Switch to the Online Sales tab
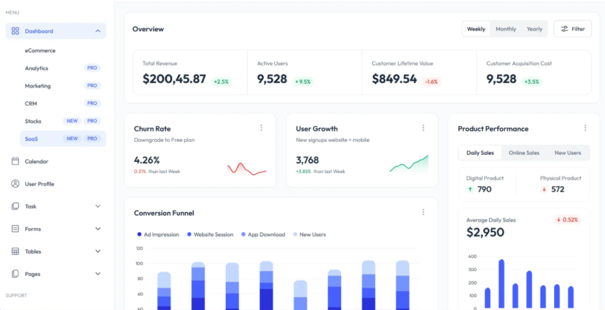The image size is (605, 310). (523, 152)
